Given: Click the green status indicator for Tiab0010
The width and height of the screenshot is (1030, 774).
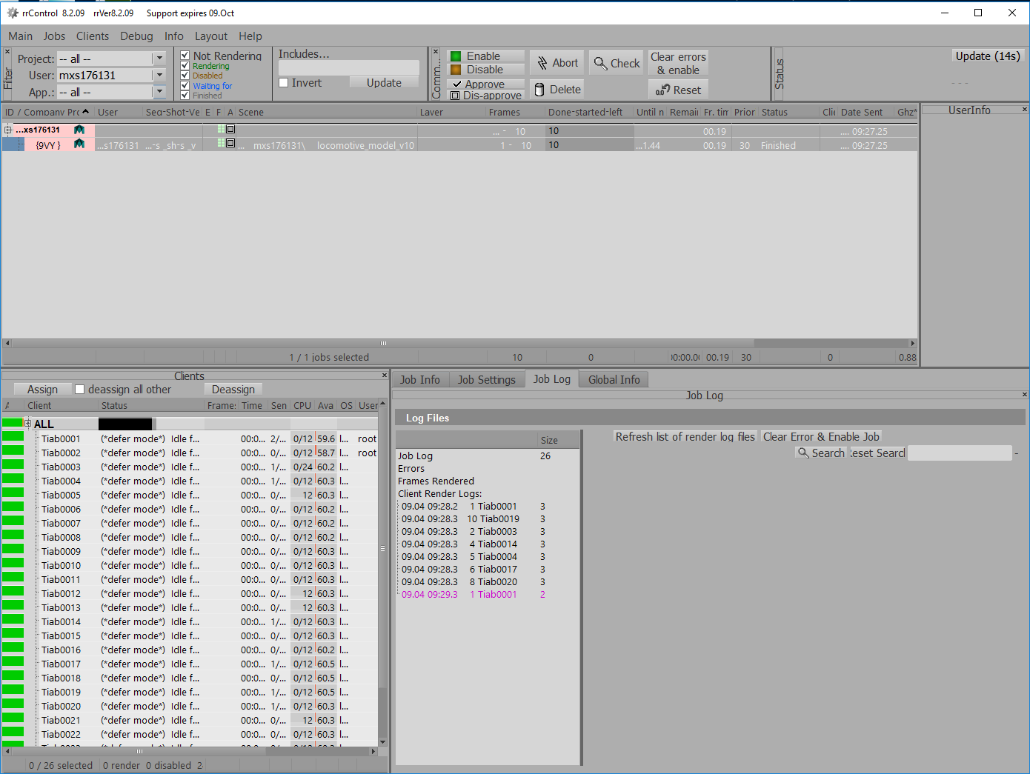Looking at the screenshot, I should click(13, 564).
